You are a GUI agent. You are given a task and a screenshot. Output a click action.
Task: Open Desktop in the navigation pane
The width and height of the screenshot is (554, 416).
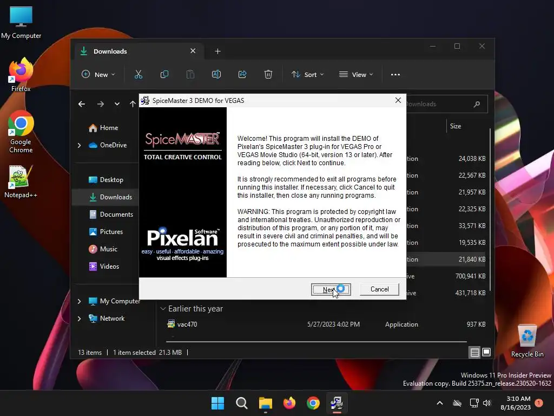point(111,180)
